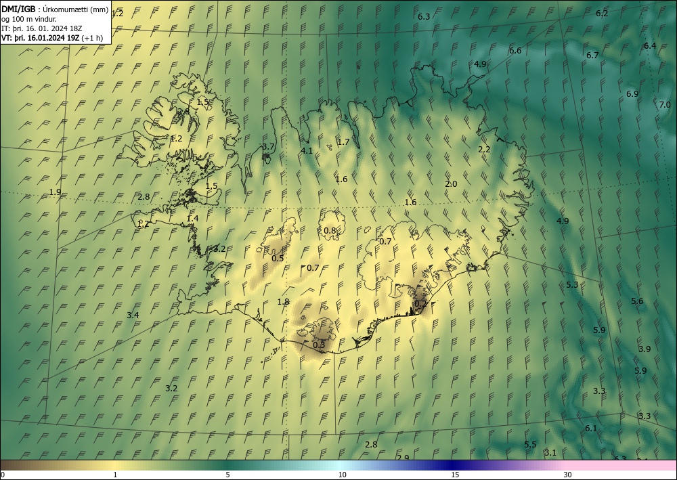
Task: Select the 0.3 value near the south coast
Action: click(319, 345)
